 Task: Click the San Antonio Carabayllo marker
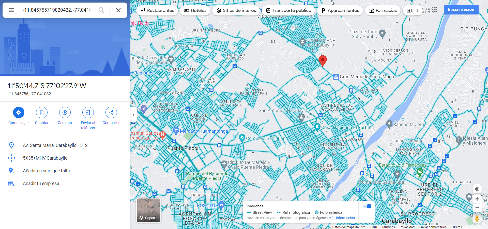tap(301, 118)
